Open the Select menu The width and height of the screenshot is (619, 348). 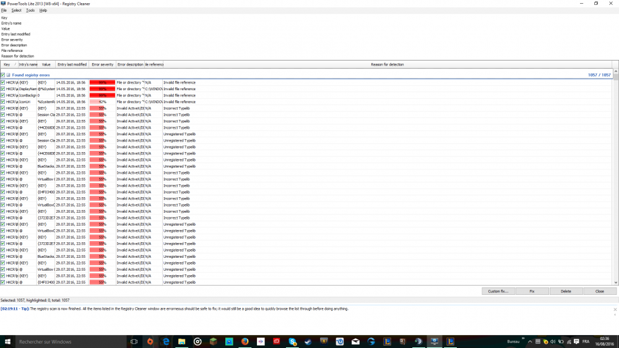[16, 11]
